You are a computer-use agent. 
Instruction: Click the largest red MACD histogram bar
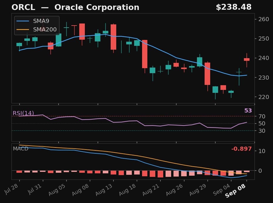160,174
